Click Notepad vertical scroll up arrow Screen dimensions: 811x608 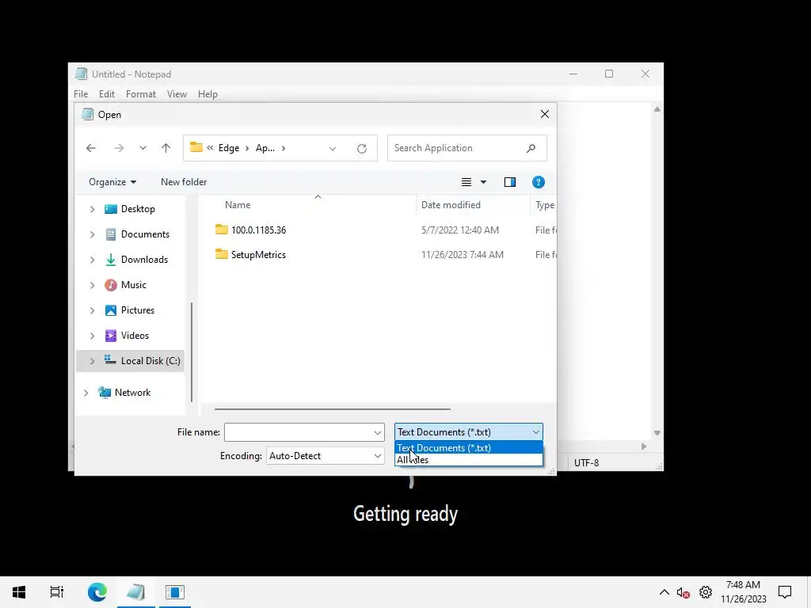click(x=657, y=109)
